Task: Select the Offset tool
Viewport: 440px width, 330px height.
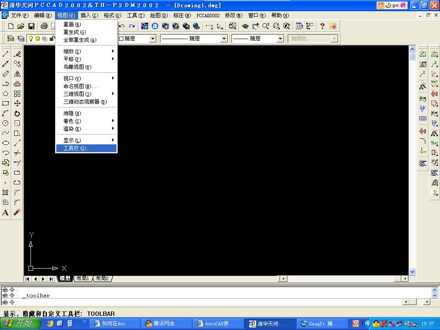Action: (x=17, y=84)
